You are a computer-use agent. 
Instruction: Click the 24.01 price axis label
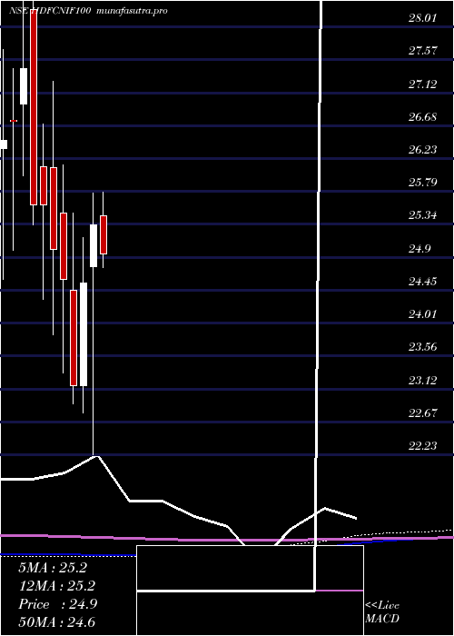tap(423, 314)
